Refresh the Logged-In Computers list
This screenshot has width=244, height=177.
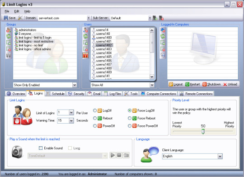pos(163,36)
